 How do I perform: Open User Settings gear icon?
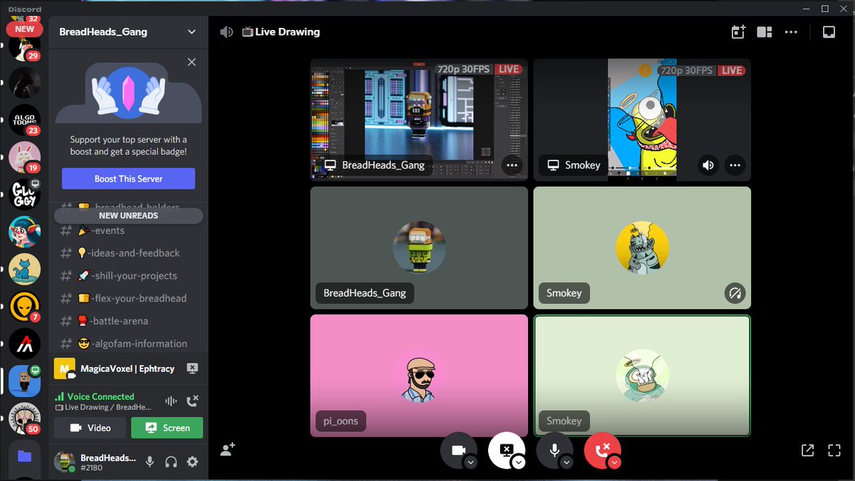(x=192, y=462)
